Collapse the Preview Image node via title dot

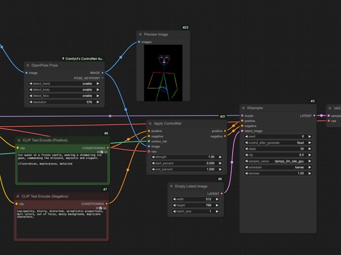[140, 35]
